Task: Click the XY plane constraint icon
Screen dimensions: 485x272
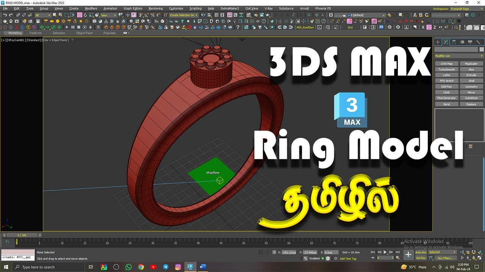Action: click(x=441, y=27)
